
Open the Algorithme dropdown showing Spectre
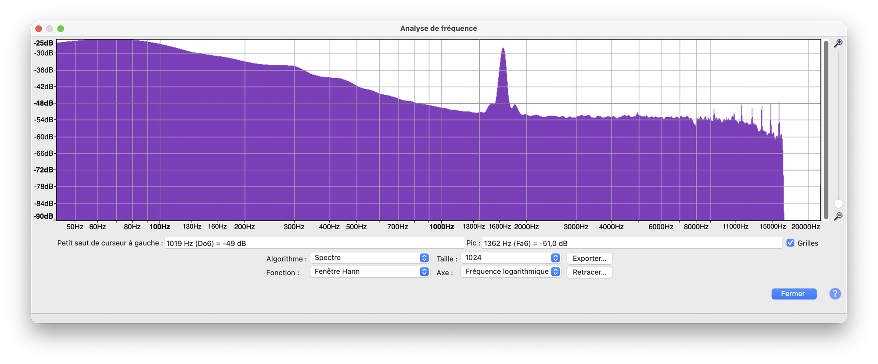[x=369, y=258]
